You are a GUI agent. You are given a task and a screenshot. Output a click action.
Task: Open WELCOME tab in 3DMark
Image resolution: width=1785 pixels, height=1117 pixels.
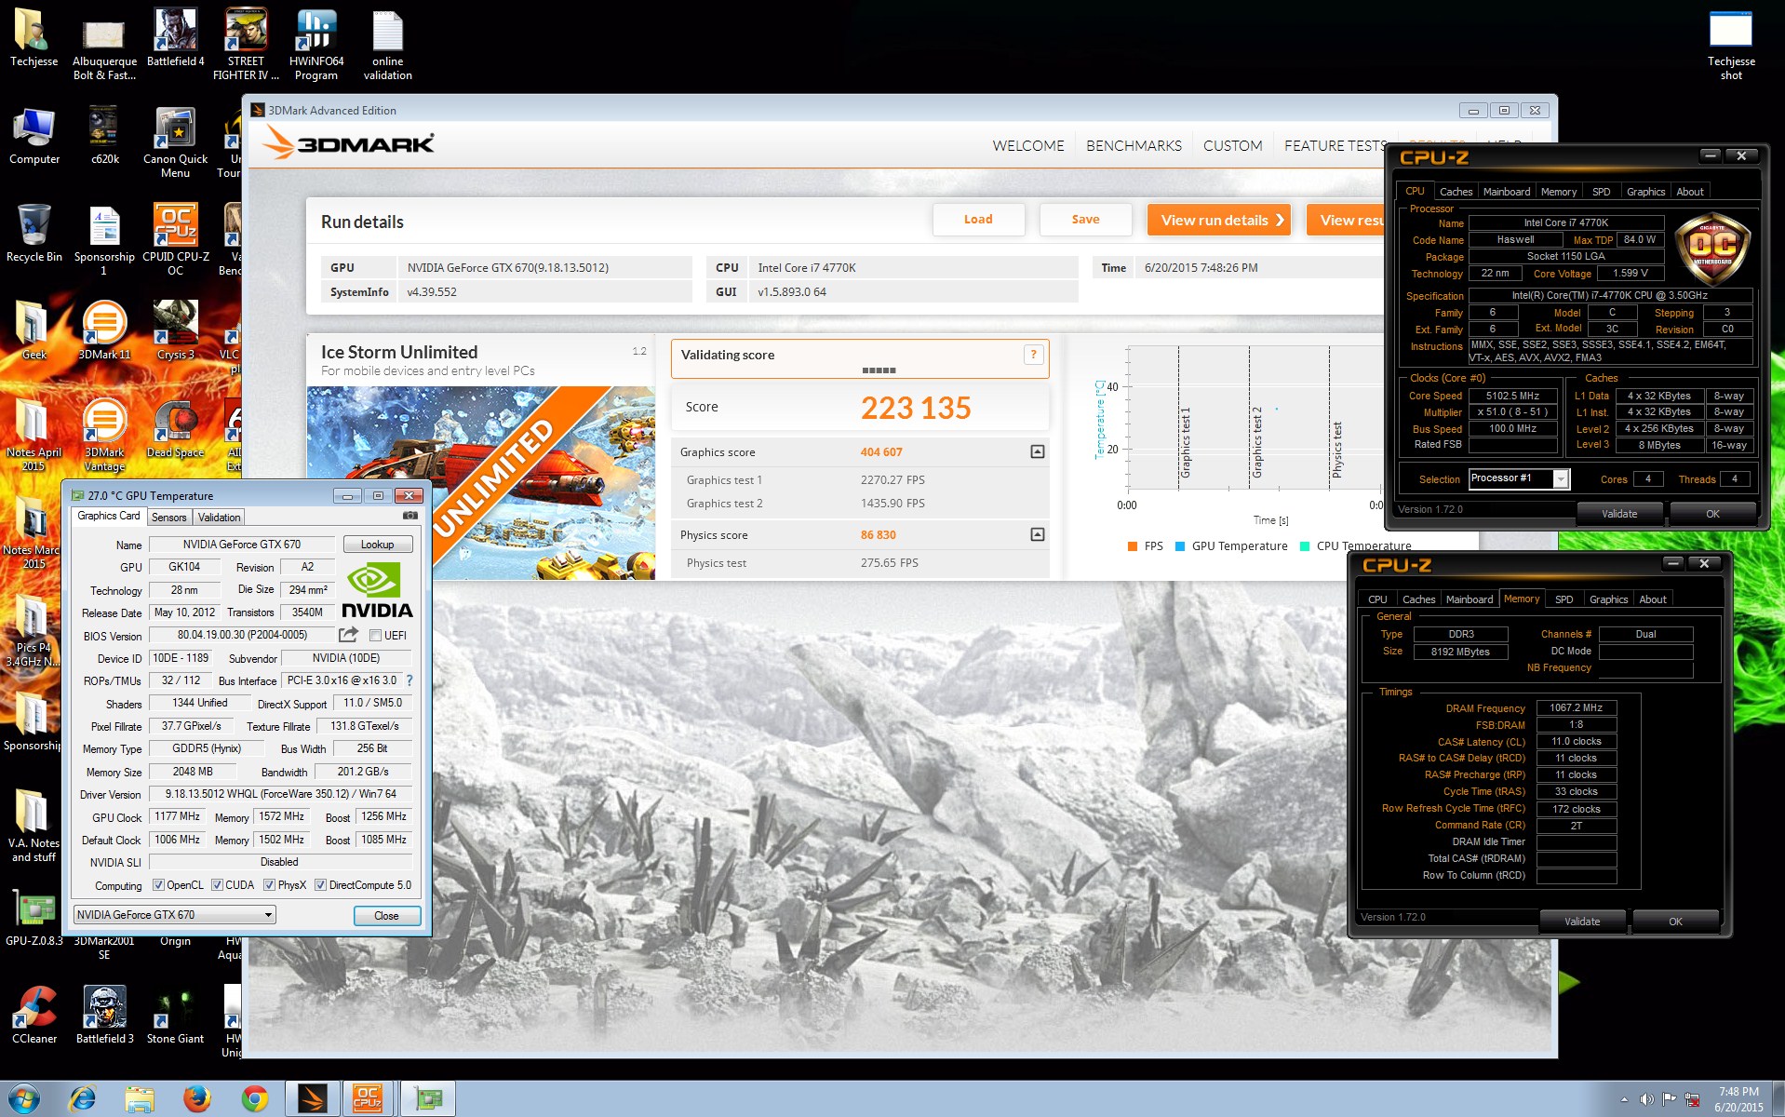pos(1027,146)
